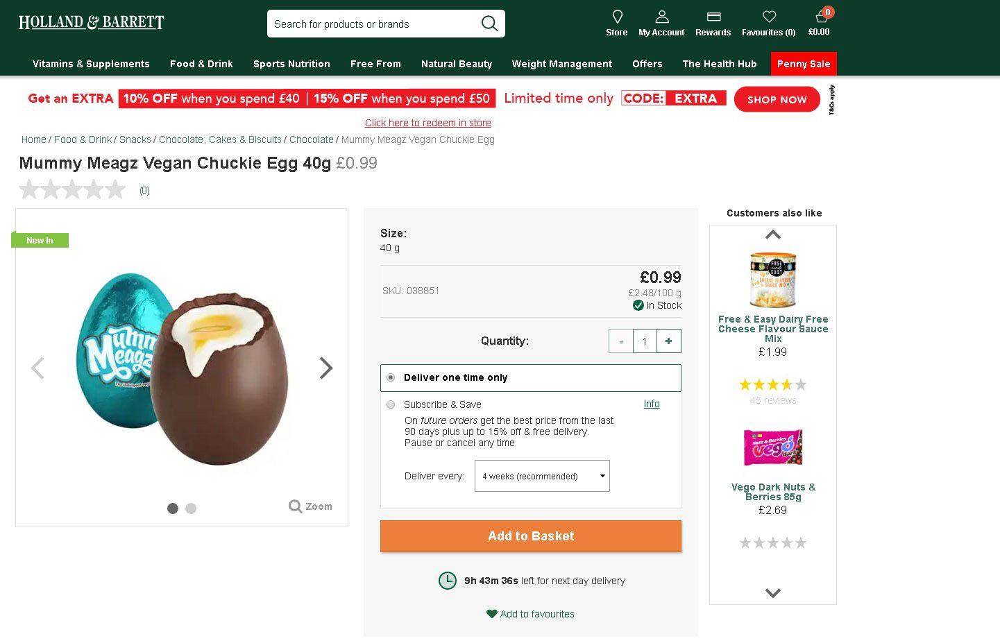Click the Store locator pin icon
The height and width of the screenshot is (641, 1000).
(616, 17)
